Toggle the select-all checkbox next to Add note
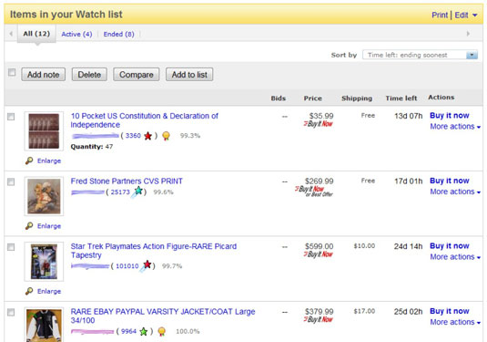The width and height of the screenshot is (487, 342). [x=12, y=72]
